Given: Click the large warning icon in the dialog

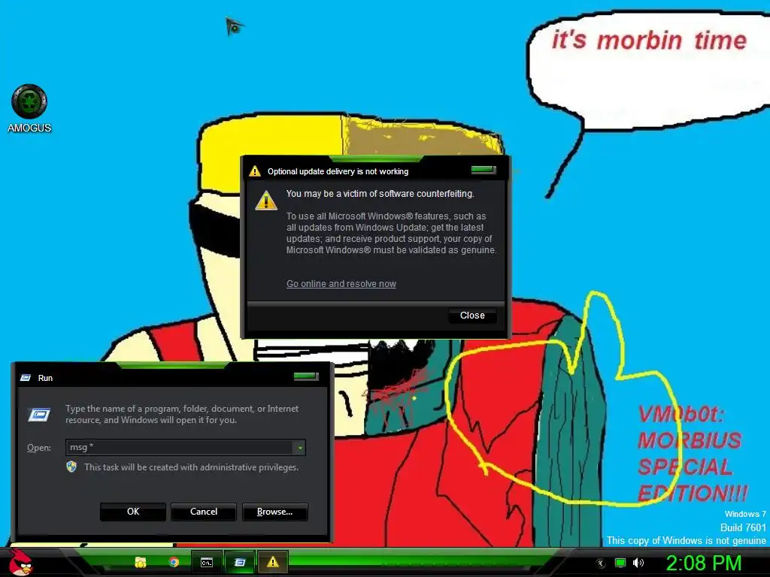Looking at the screenshot, I should coord(266,200).
